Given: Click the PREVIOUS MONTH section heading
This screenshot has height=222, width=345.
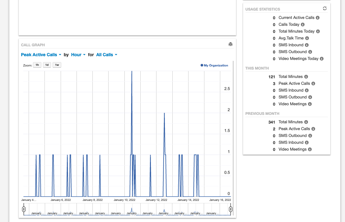Looking at the screenshot, I should [262, 114].
